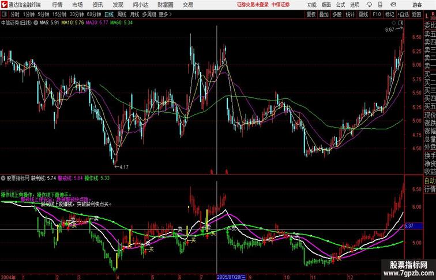Image resolution: width=436 pixels, height=280 pixels.
Task: Switch to 5分钟 period
Action: pos(43,14)
